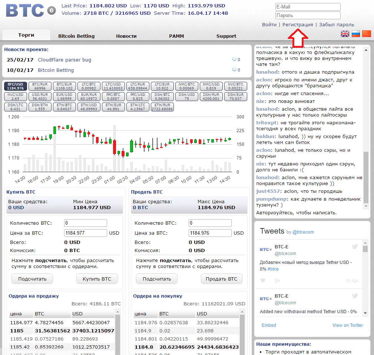Select the LTC/RUR pair
This screenshot has height=355, width=374.
point(138,86)
